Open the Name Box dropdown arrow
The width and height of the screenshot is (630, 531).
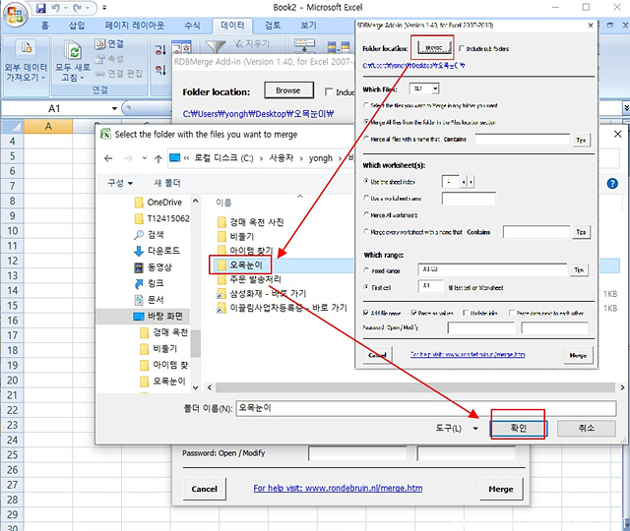tap(114, 109)
